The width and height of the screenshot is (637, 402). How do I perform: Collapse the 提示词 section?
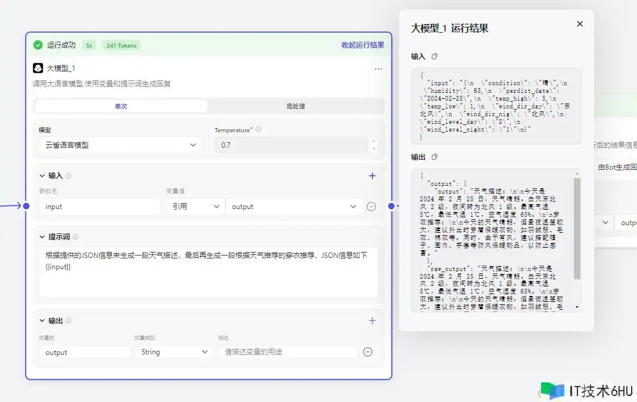click(42, 237)
